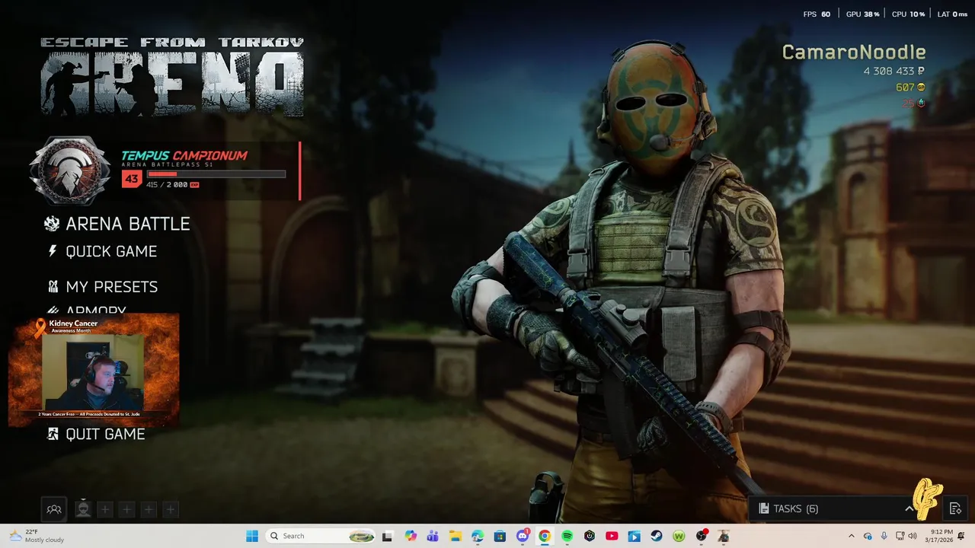Switch to the Tarkov Arena taskbar icon
The height and width of the screenshot is (548, 975).
[x=724, y=536]
